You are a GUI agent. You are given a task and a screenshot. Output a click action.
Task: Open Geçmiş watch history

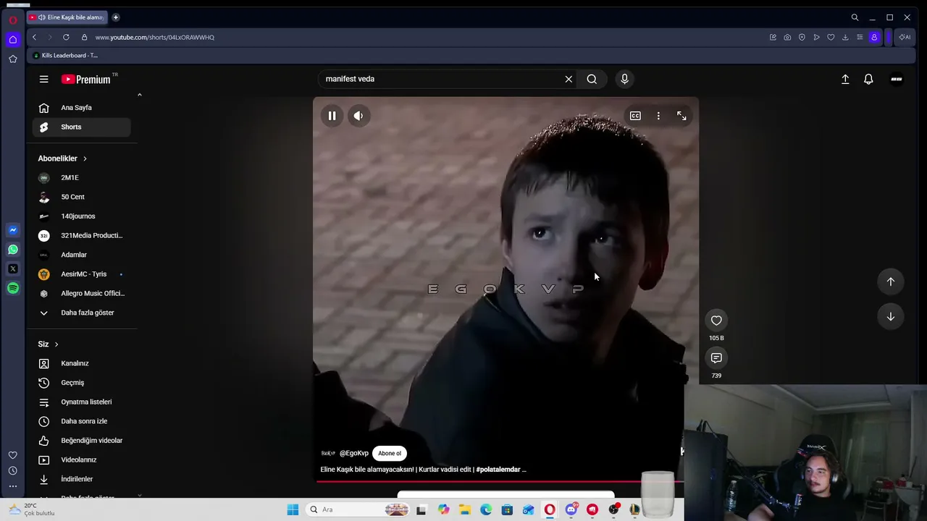[x=82, y=383]
